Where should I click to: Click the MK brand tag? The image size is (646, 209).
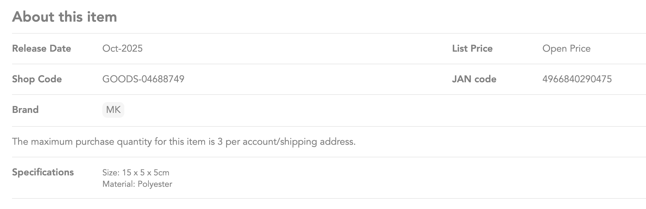[x=113, y=110]
